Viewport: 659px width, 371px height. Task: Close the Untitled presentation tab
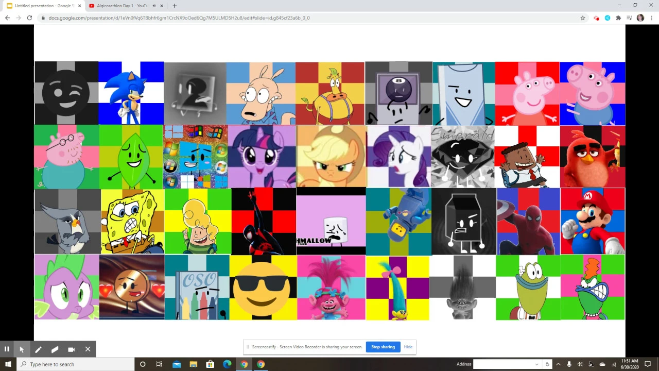tap(79, 6)
